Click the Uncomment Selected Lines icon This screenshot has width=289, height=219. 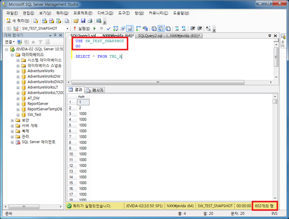pyautogui.click(x=184, y=28)
